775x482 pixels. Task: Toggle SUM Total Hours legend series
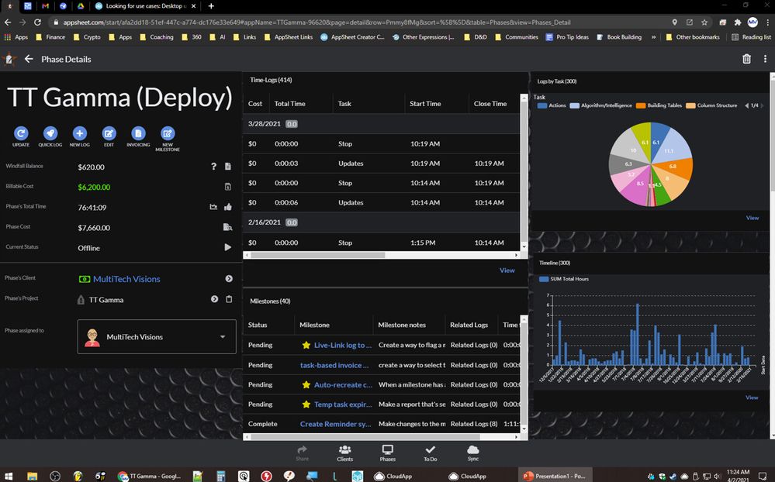tap(563, 279)
